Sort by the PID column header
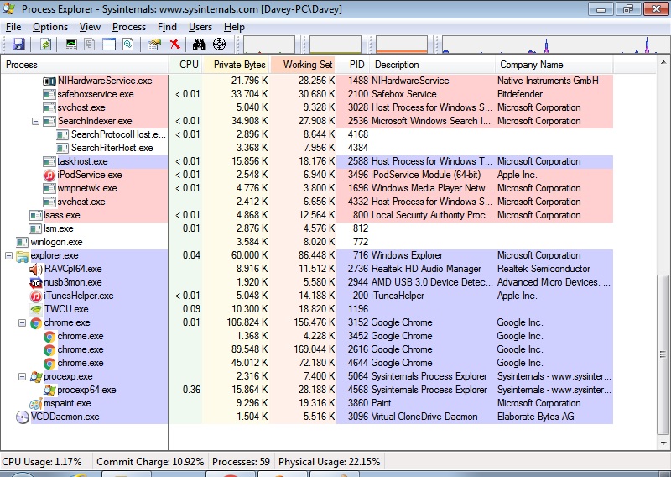The image size is (671, 477). (353, 65)
